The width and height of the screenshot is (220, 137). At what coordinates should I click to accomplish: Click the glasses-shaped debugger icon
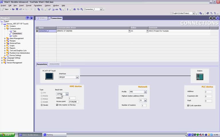tap(57, 9)
